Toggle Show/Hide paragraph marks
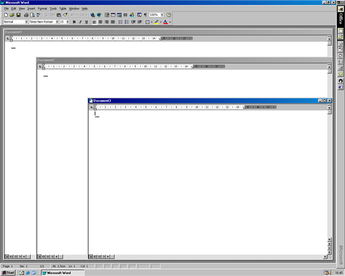The width and height of the screenshot is (345, 276). (x=146, y=15)
